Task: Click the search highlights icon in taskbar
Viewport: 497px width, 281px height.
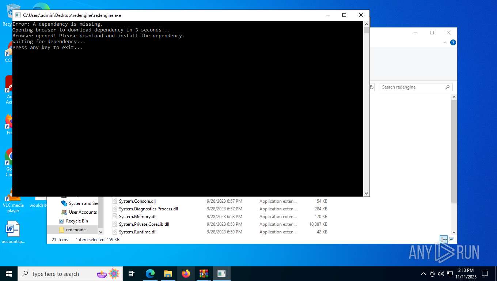Action: [x=108, y=274]
